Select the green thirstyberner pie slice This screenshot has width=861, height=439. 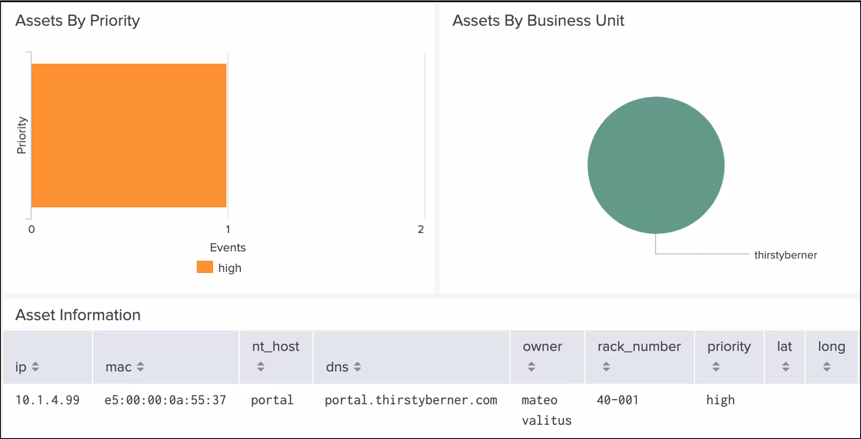[656, 165]
